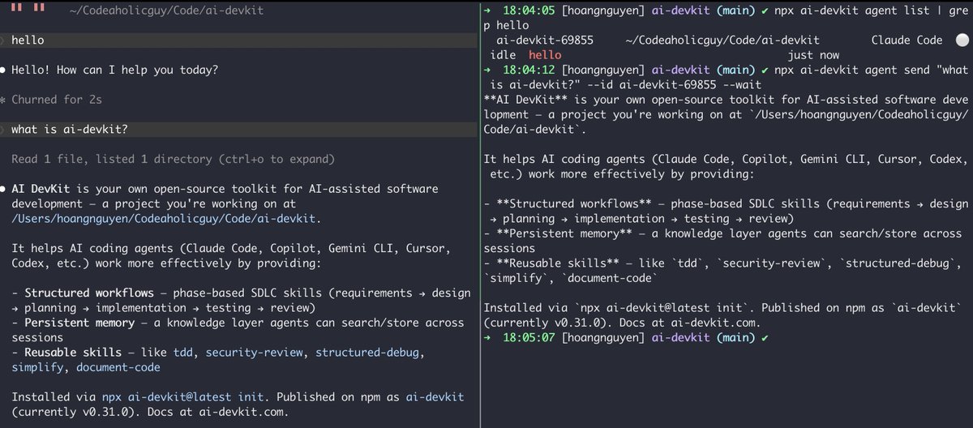Click the asterisk before 'Churned for 2s'
This screenshot has height=428, width=973.
coord(3,100)
